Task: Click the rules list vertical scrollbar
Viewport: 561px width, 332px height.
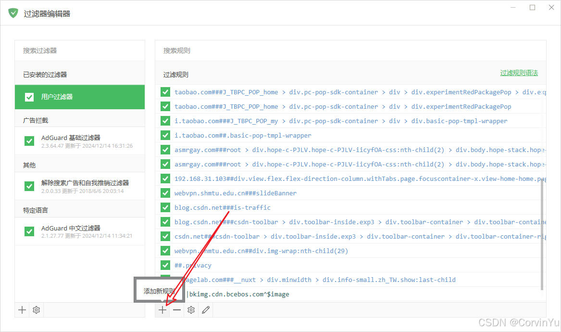Action: point(542,235)
